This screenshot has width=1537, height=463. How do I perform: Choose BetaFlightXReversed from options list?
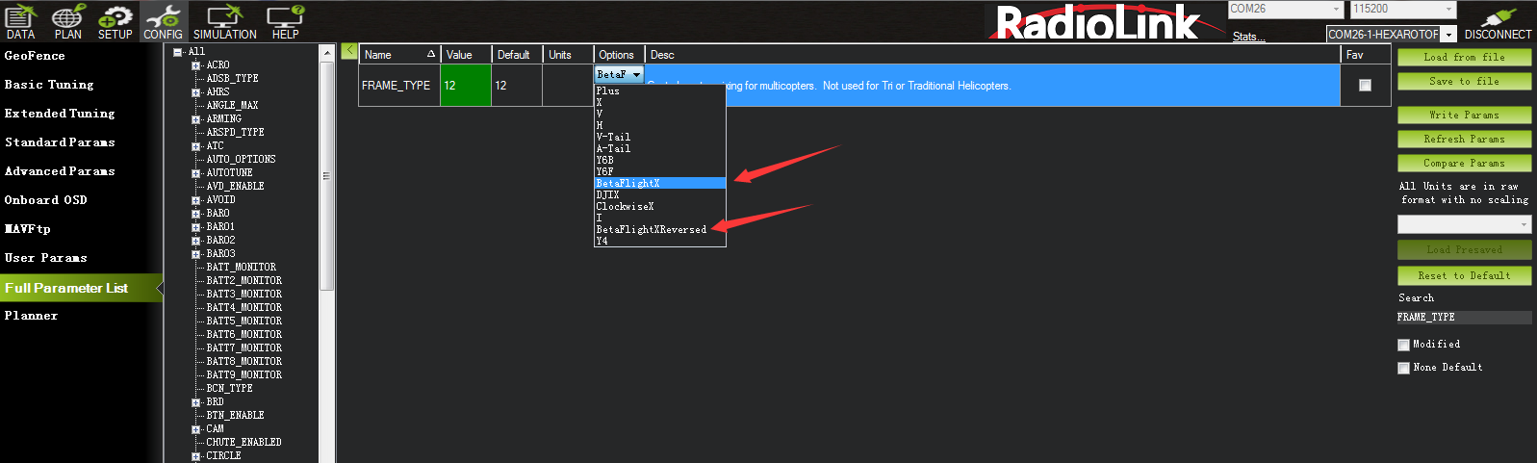point(652,229)
